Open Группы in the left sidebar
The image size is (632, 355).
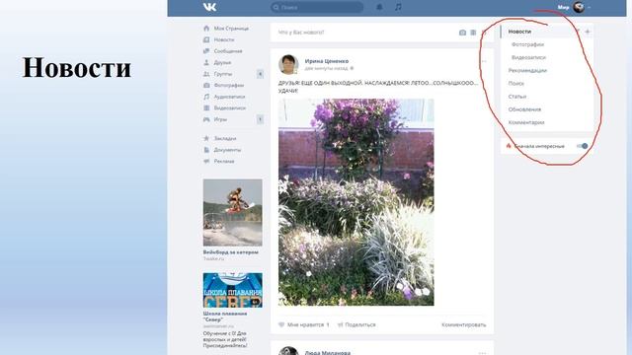[222, 74]
